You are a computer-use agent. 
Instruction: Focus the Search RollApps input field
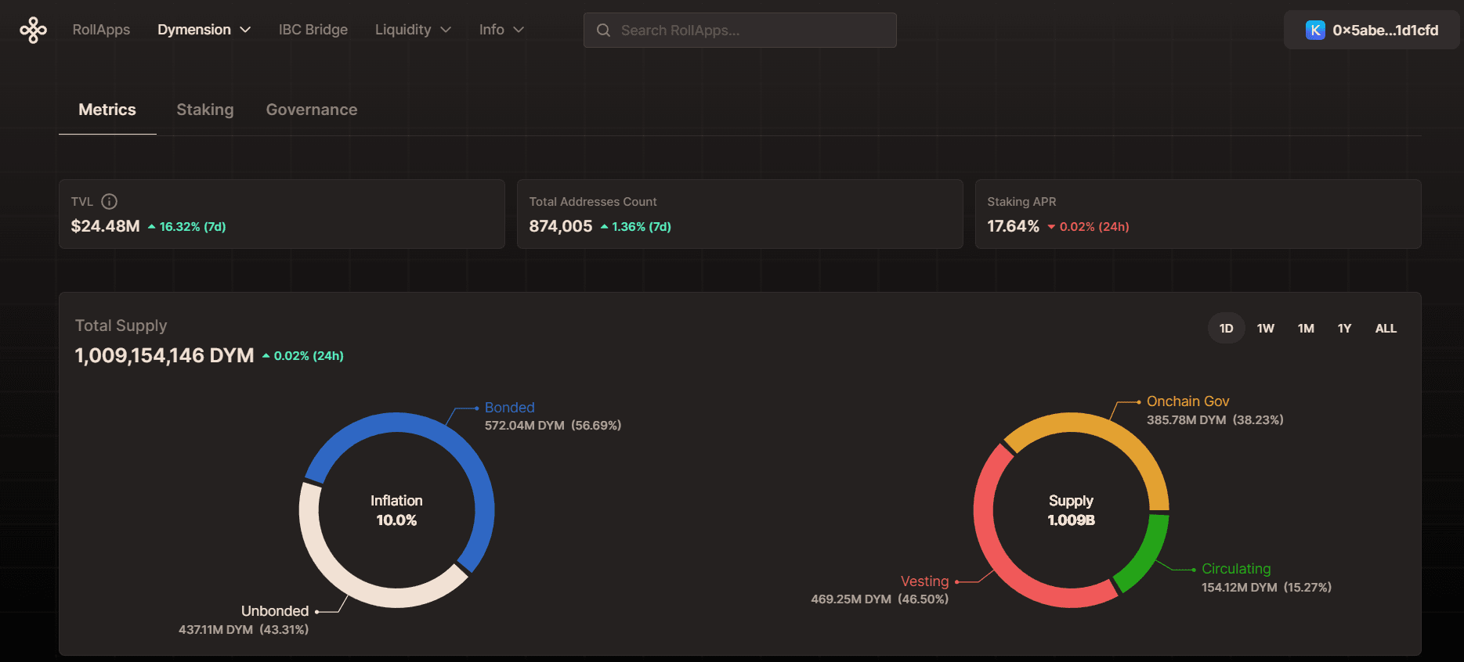[740, 31]
